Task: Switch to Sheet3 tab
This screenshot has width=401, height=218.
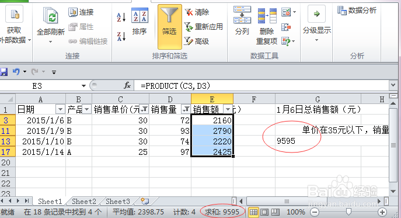Action: tap(118, 202)
